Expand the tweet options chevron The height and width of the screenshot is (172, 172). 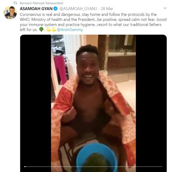165,8
